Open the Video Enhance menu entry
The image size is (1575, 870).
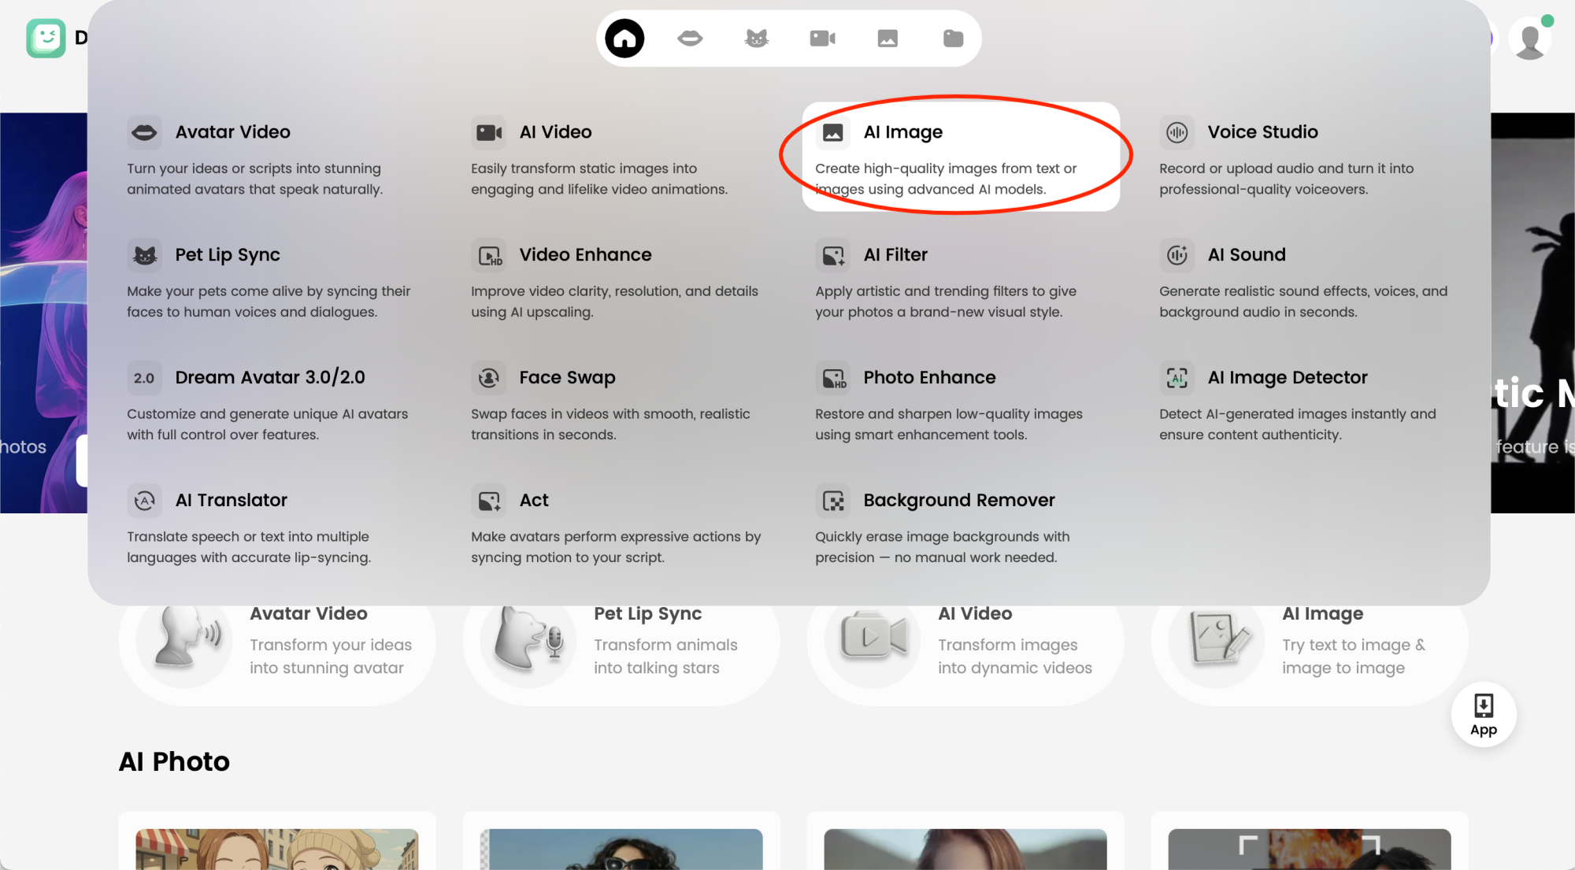click(x=585, y=255)
